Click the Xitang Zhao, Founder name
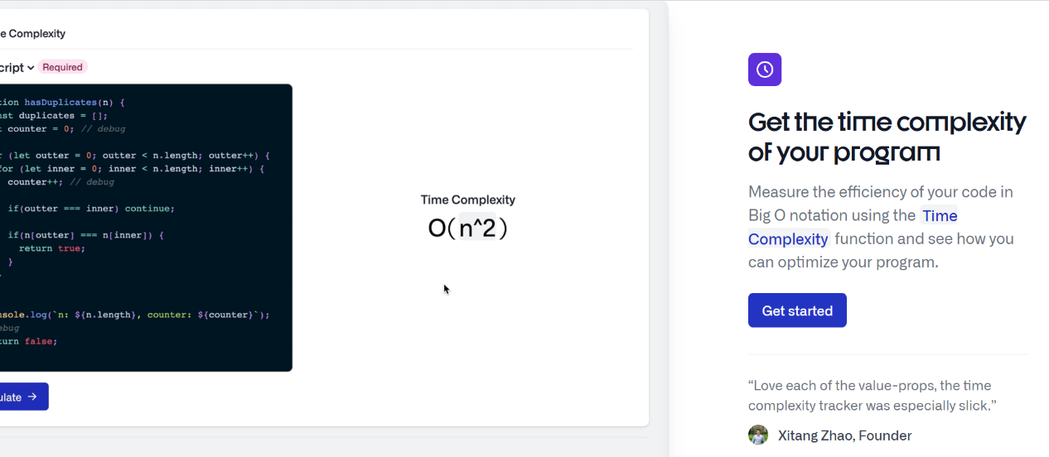This screenshot has width=1049, height=457. tap(844, 435)
